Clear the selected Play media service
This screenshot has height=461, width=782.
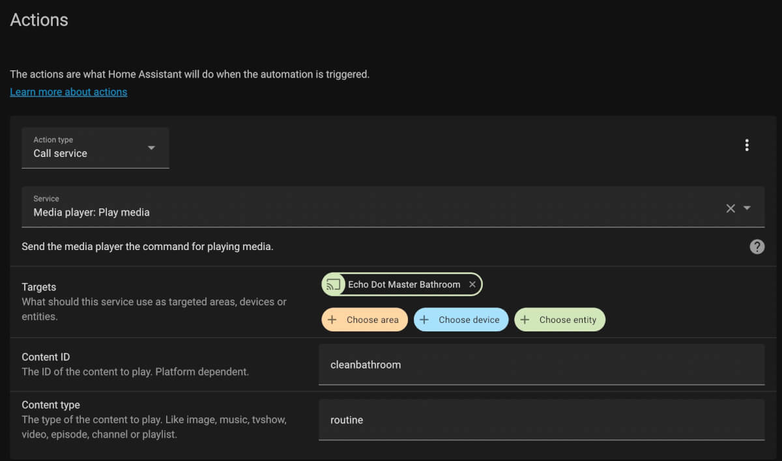click(730, 208)
